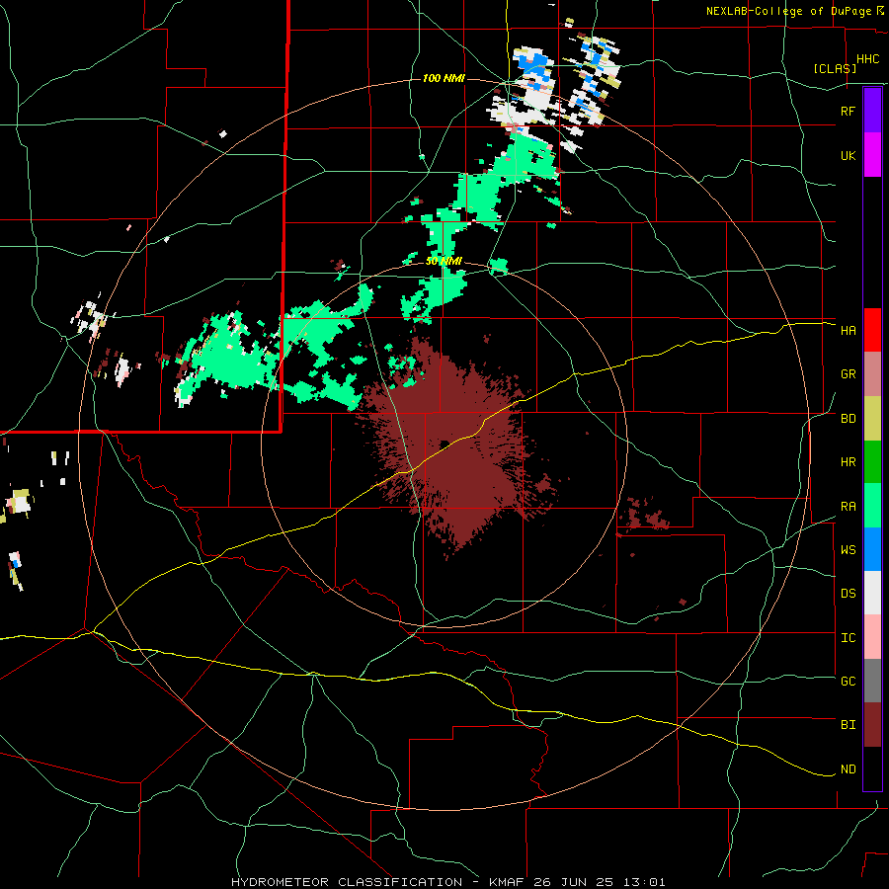This screenshot has width=889, height=889.
Task: Click the HR legend label
Action: coord(848,462)
